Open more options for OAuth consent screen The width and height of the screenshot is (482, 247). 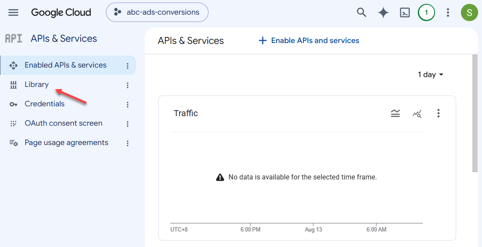(x=127, y=124)
